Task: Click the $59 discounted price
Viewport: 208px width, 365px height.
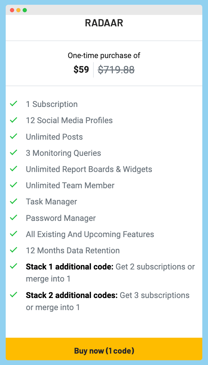Action: point(81,70)
